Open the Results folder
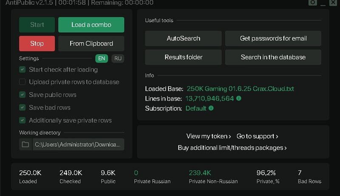340x196 pixels. coord(183,57)
